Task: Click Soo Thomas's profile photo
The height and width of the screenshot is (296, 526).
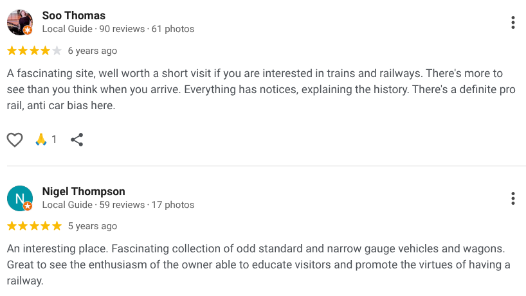Action: point(19,22)
